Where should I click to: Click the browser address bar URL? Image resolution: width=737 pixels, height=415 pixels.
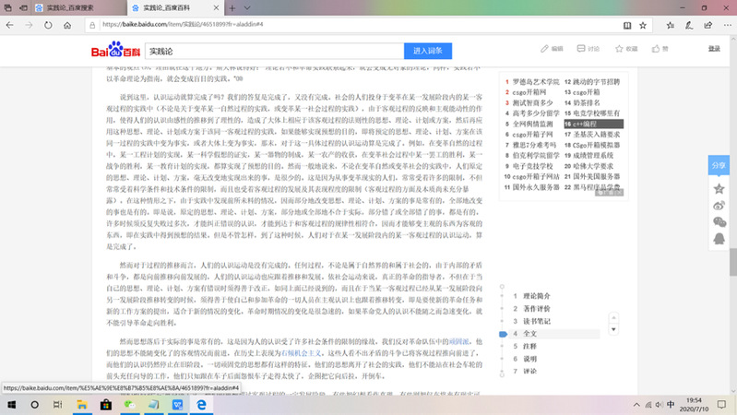pos(184,25)
